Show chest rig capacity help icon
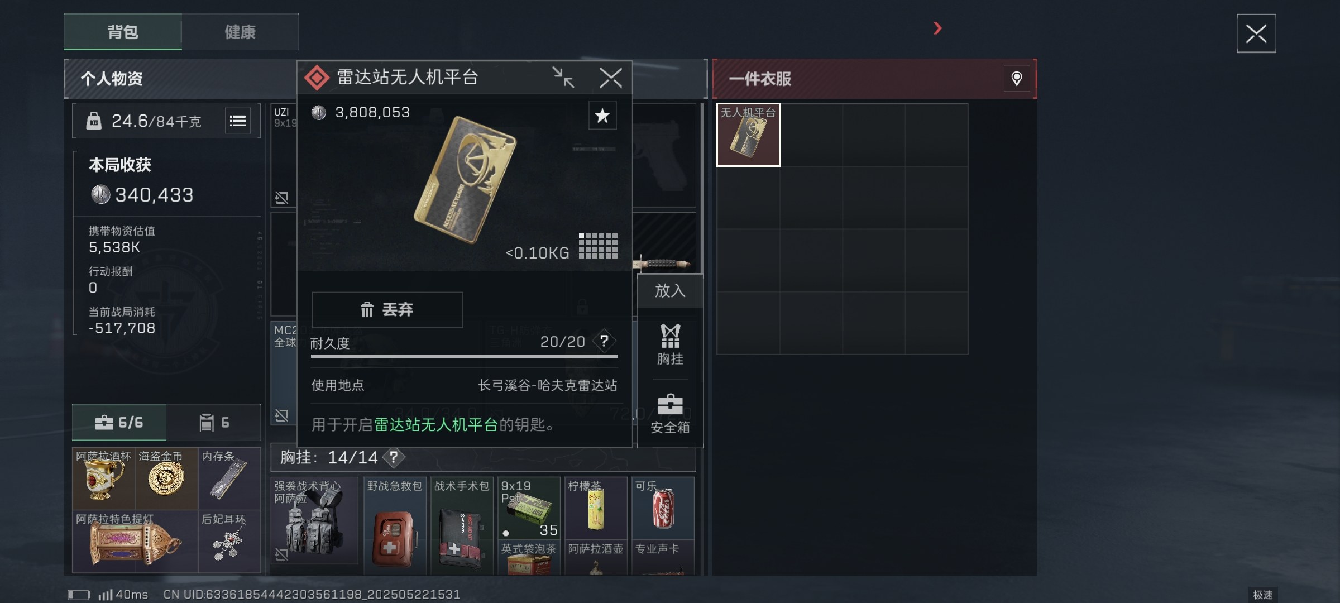This screenshot has width=1340, height=603. pyautogui.click(x=394, y=457)
